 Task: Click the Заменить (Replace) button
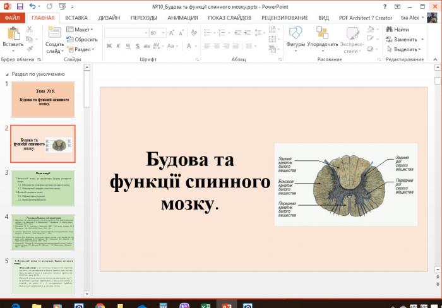click(x=404, y=39)
